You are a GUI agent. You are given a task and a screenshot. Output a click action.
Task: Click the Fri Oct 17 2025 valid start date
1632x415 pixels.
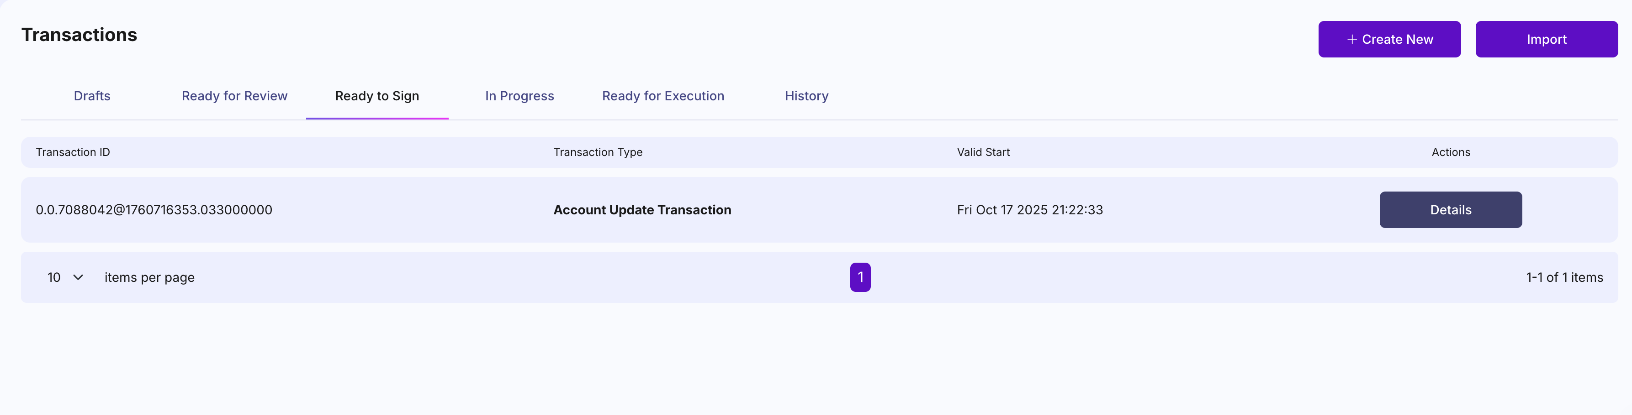tap(1029, 210)
